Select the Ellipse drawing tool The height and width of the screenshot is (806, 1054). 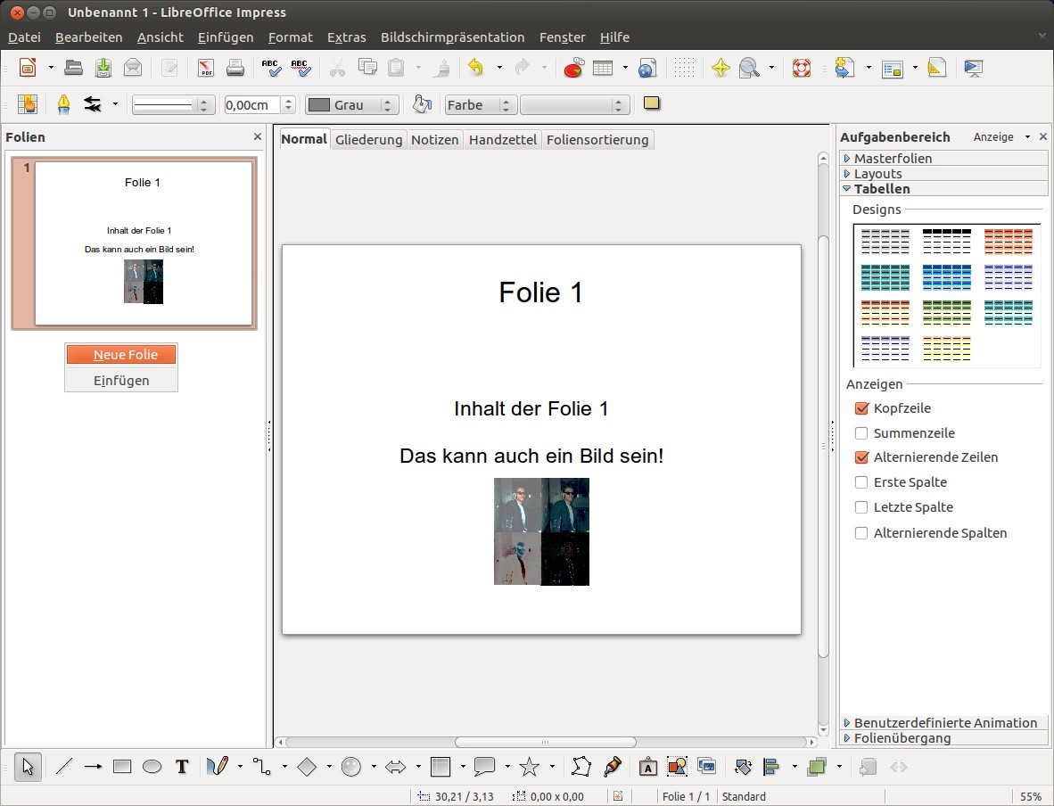[x=152, y=767]
